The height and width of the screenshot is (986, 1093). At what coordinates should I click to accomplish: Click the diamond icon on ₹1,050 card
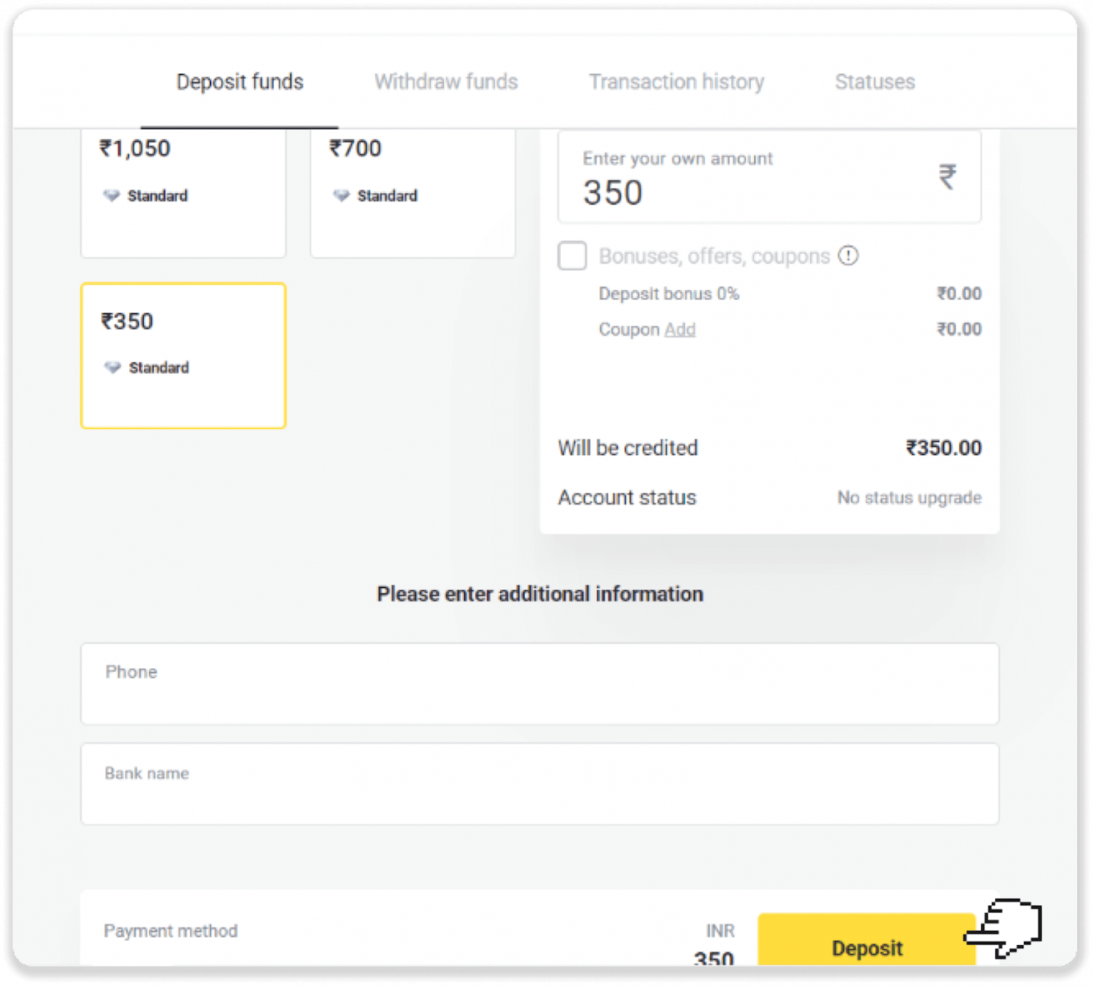click(x=111, y=196)
